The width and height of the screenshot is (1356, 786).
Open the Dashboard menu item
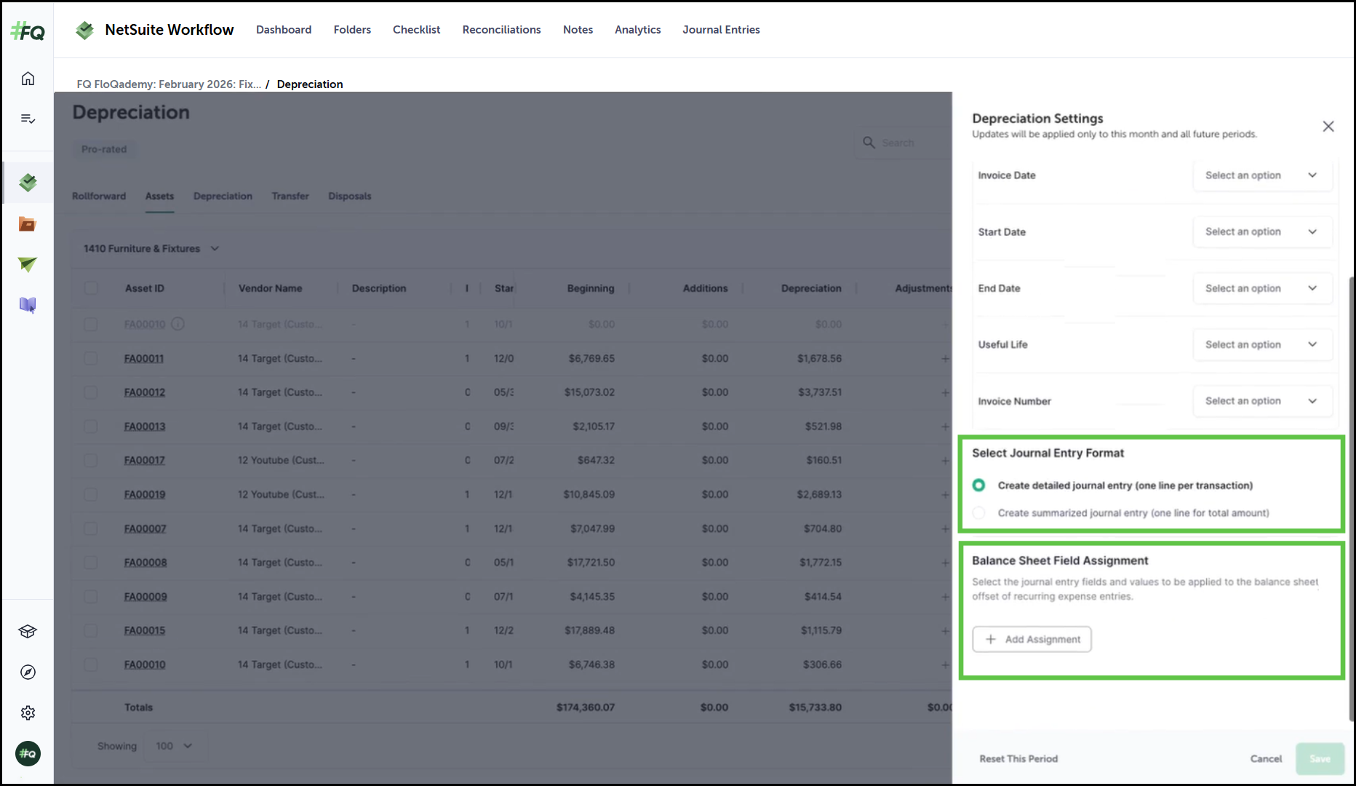(284, 30)
